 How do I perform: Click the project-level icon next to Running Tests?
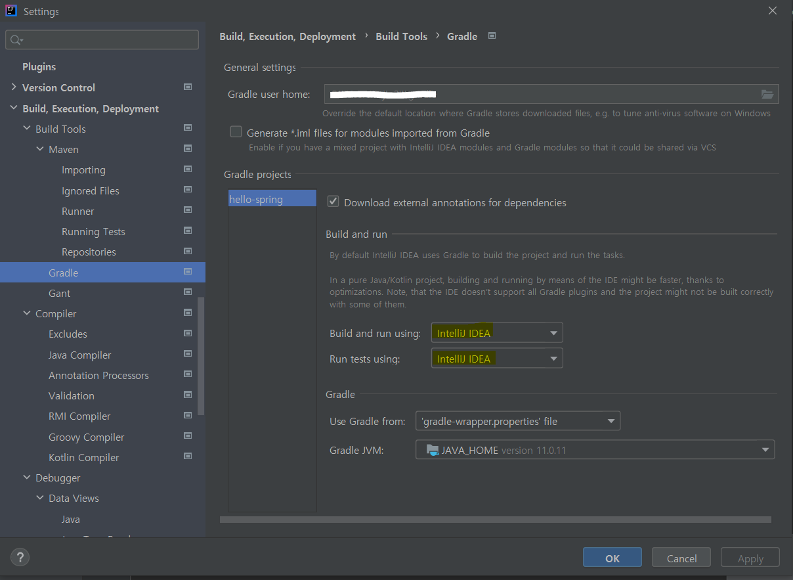coord(188,231)
